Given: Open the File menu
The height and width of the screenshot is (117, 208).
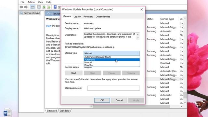Looking at the screenshot, I should click(22, 2).
